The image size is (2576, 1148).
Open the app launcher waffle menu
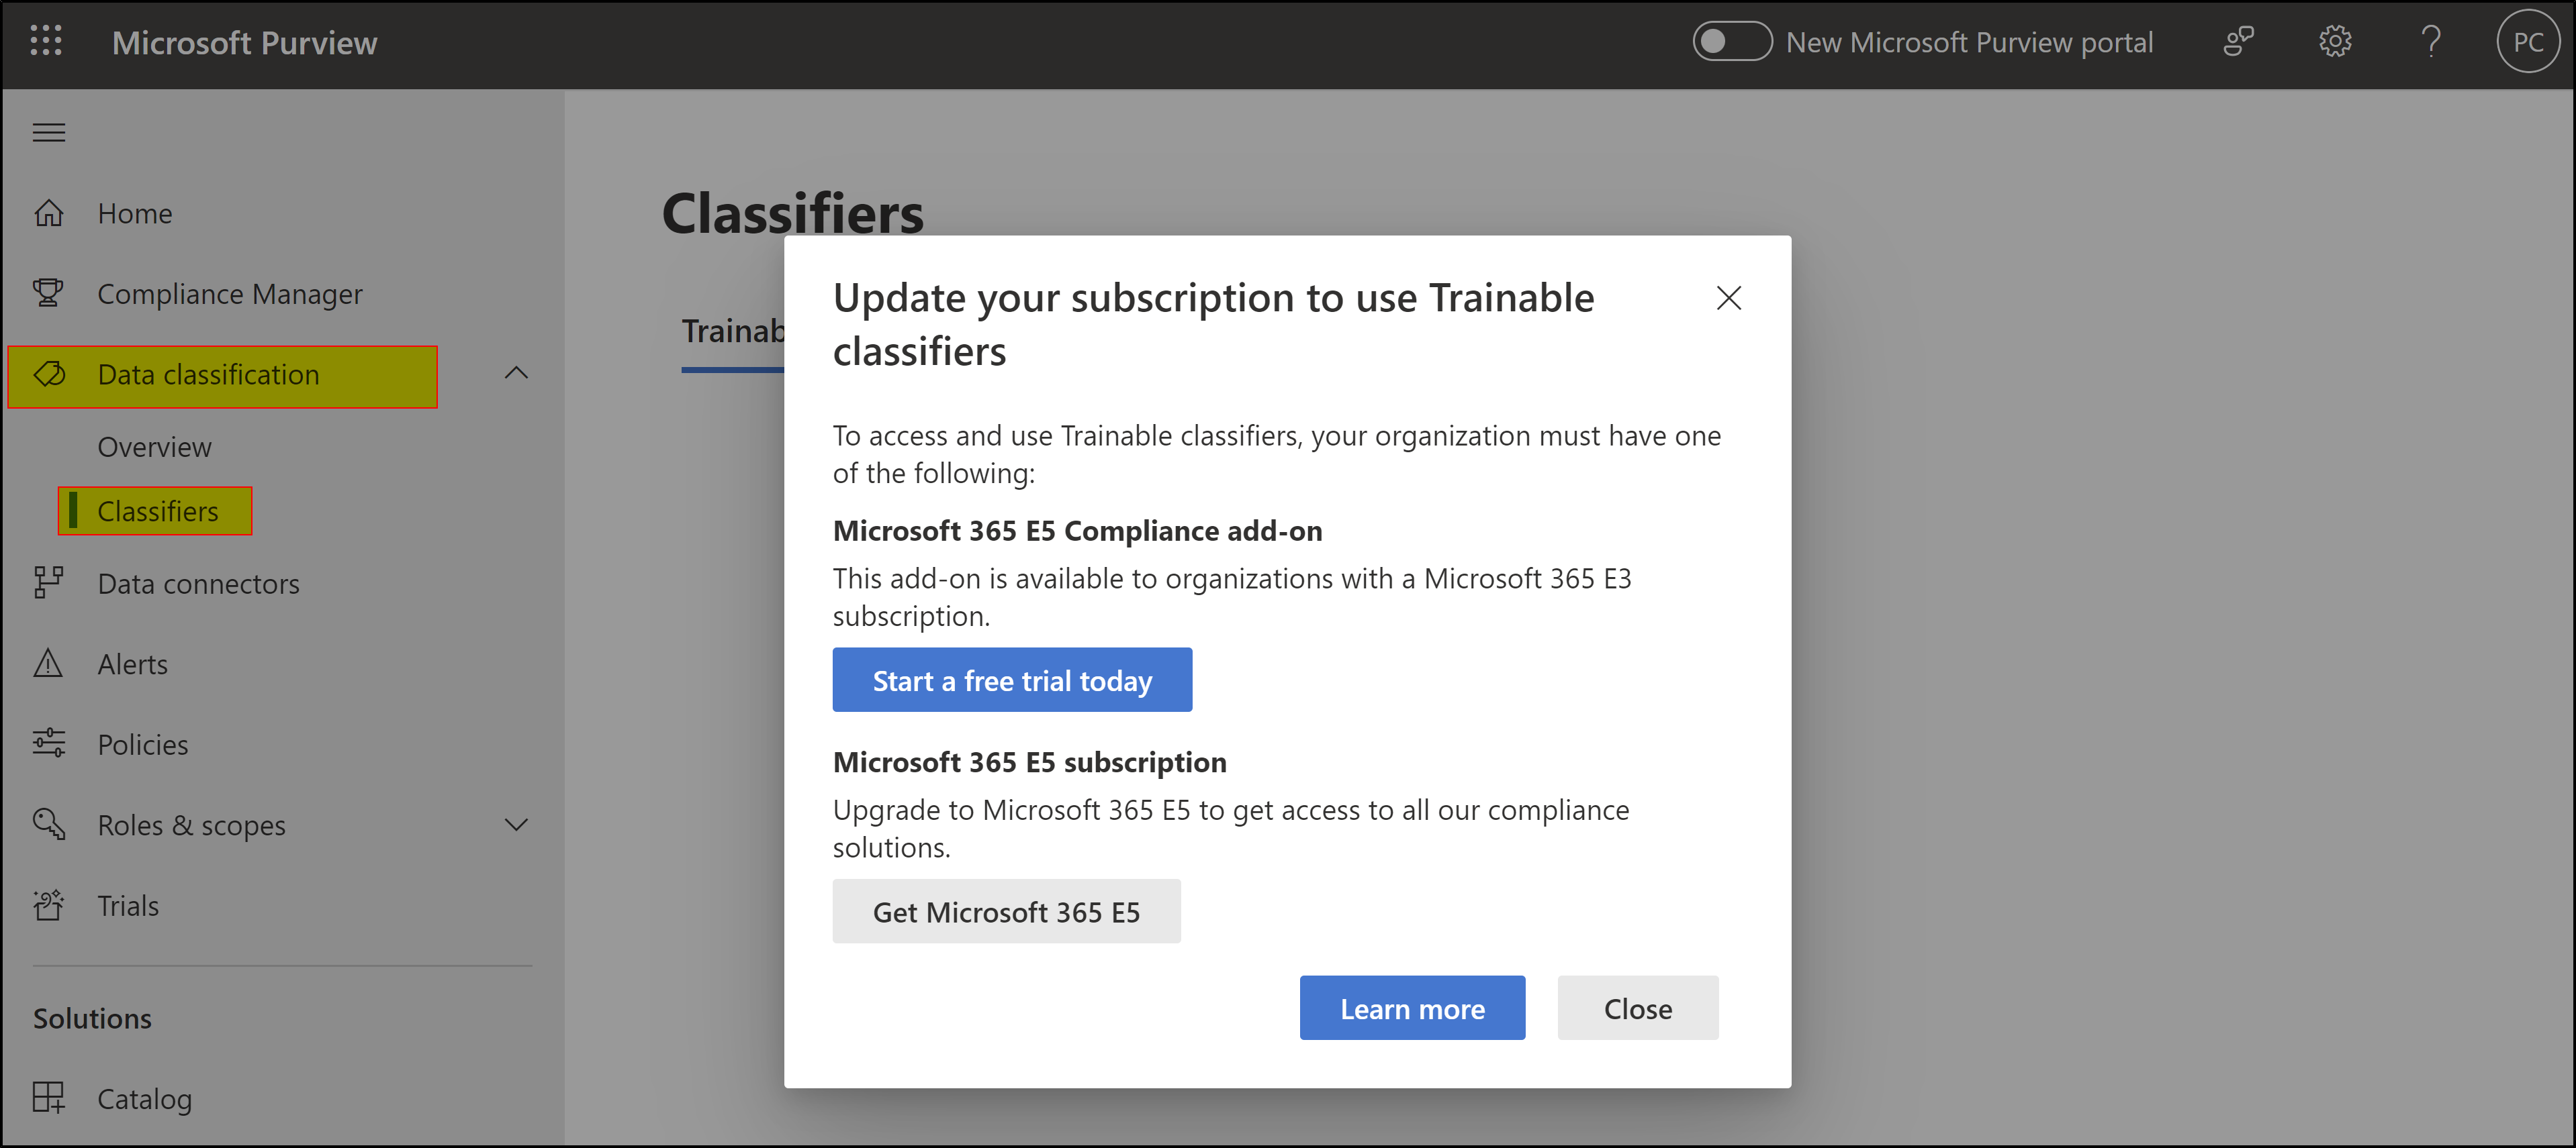click(45, 41)
